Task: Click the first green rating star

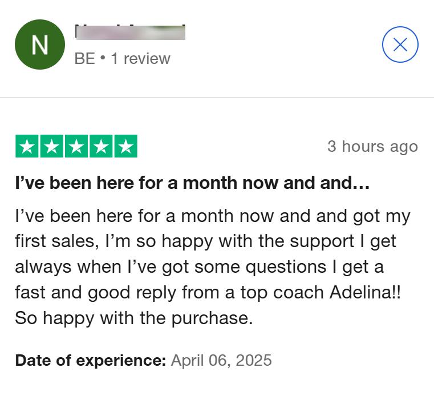Action: (27, 147)
